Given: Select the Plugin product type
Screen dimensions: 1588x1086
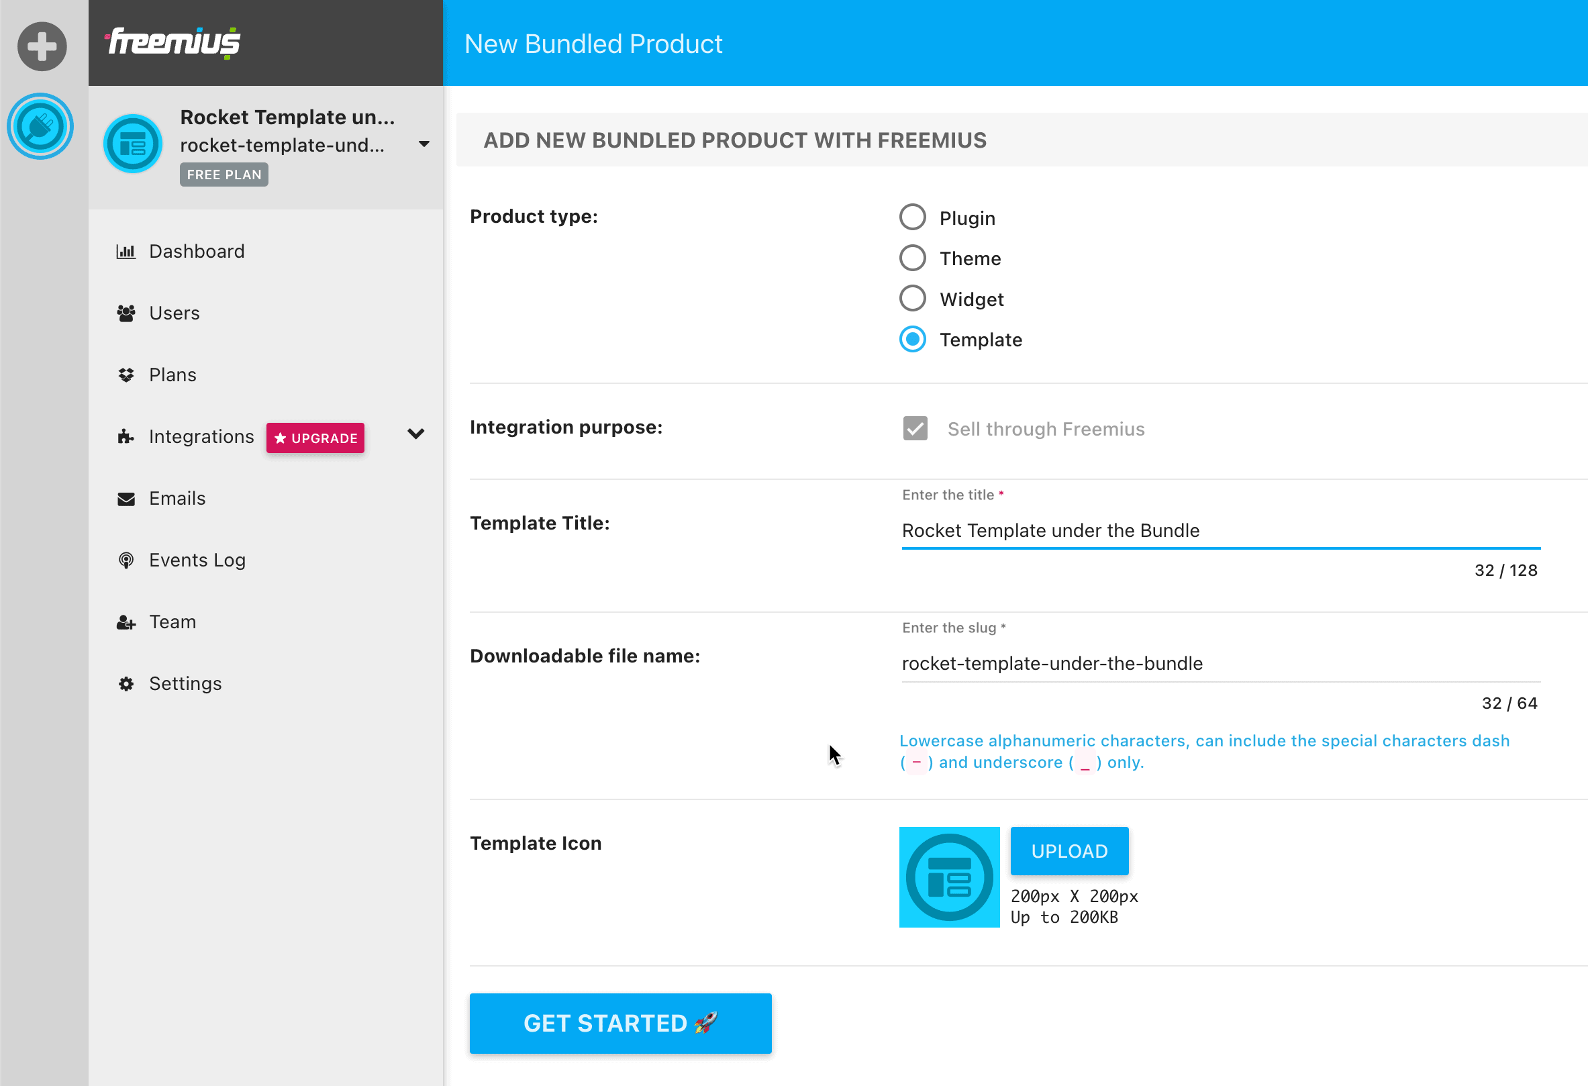Looking at the screenshot, I should [x=912, y=217].
